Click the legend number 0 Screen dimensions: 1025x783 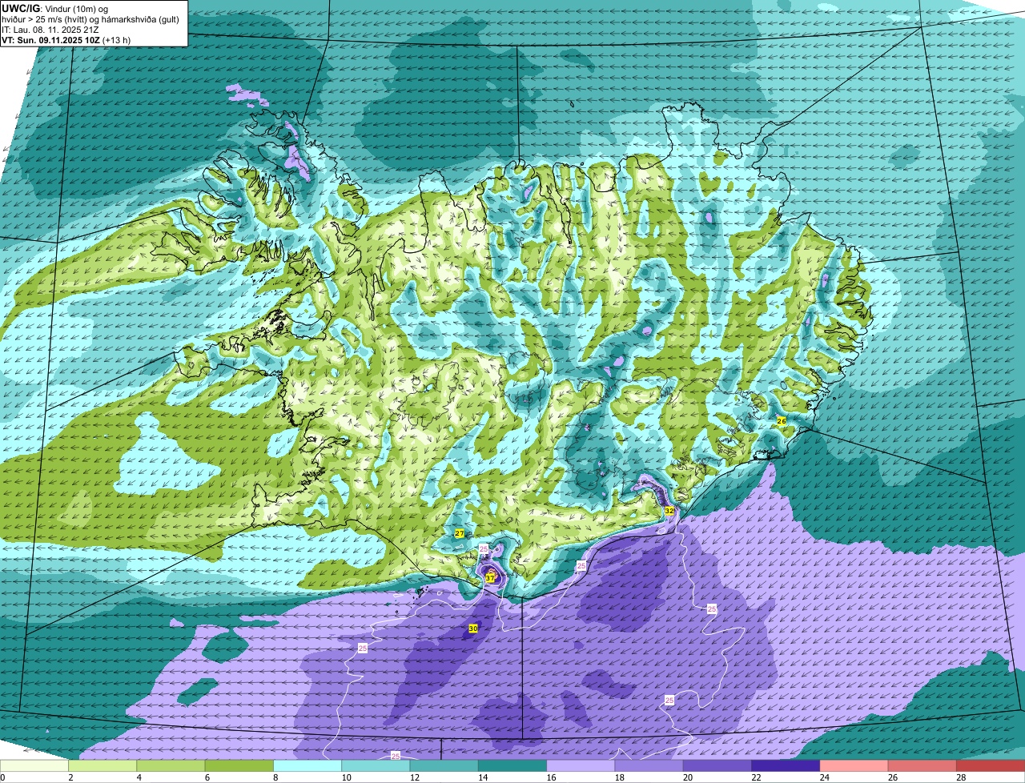click(x=2, y=777)
